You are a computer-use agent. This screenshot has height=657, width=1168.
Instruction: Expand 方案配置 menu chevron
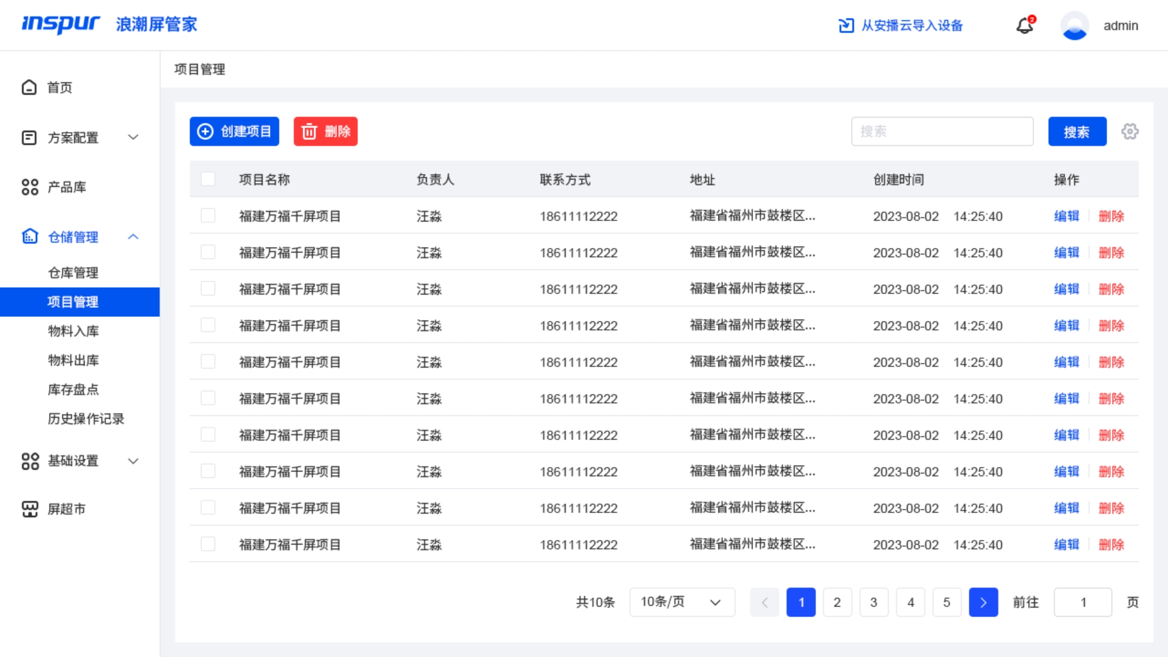click(x=133, y=137)
